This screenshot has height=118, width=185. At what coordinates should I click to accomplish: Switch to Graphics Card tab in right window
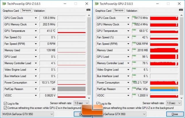click(x=103, y=11)
